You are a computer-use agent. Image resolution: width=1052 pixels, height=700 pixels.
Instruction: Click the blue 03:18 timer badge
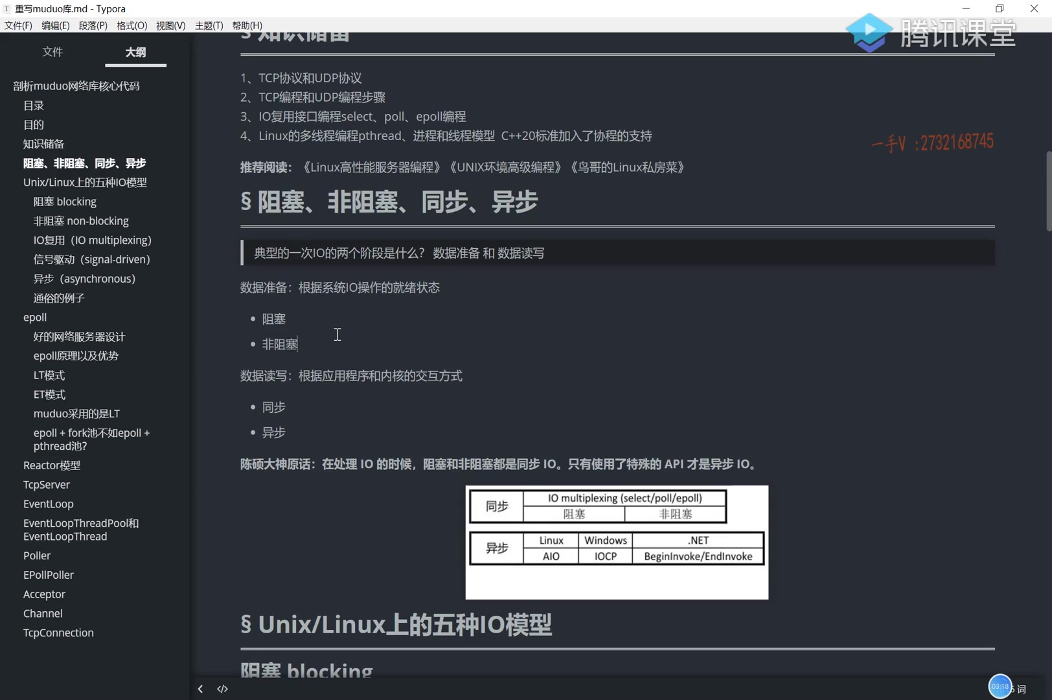click(1000, 686)
